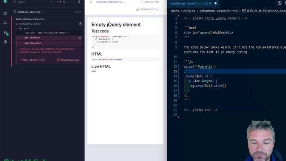Click the circular icon beside Empty jQuery element
This screenshot has width=286, height=161.
point(80,24)
